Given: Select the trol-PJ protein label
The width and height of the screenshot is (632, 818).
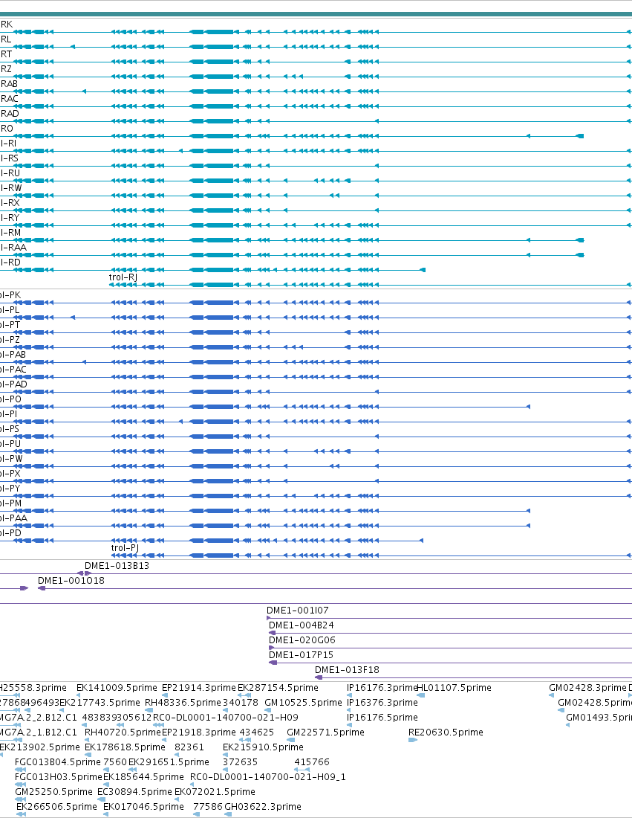Looking at the screenshot, I should coord(125,548).
